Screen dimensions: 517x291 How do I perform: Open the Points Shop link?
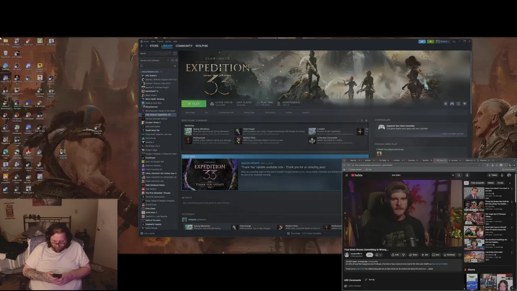[249, 112]
